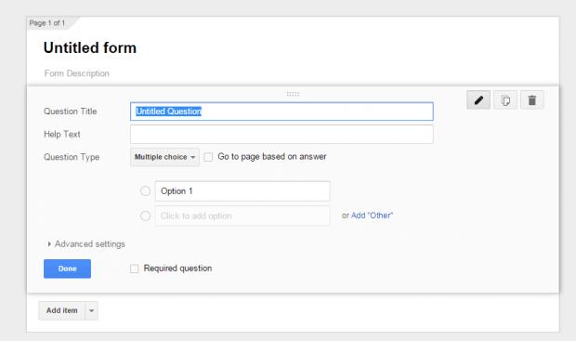Enable Go to page based on answer
576x341 pixels.
(208, 157)
